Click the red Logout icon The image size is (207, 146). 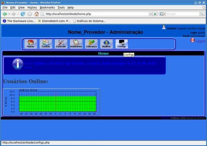(x=193, y=40)
